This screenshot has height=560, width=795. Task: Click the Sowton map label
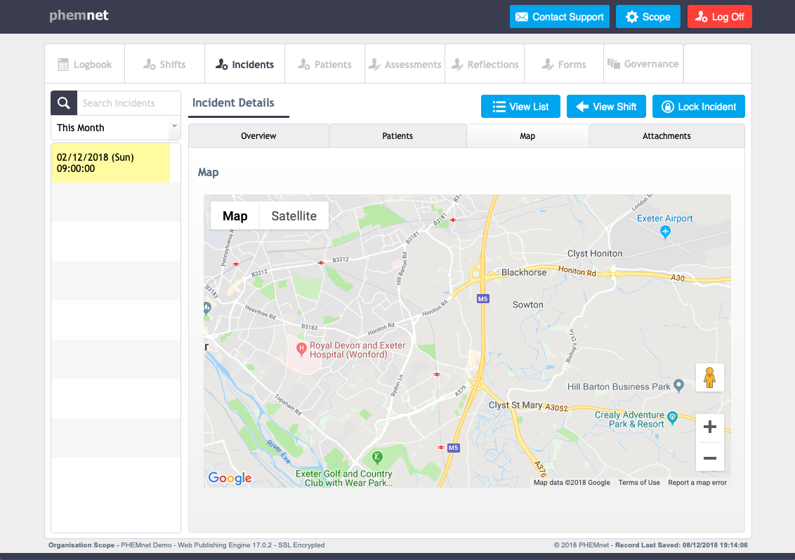[528, 305]
